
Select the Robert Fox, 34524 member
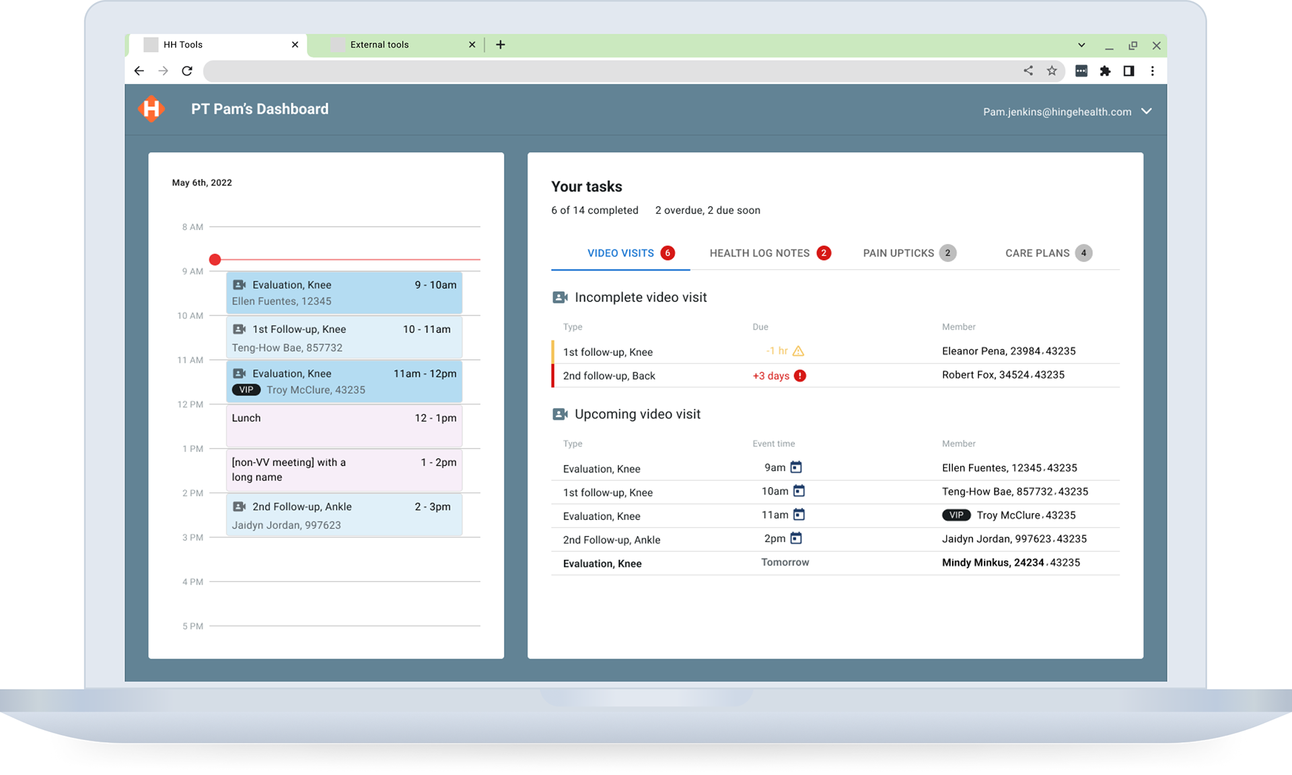click(x=1003, y=375)
